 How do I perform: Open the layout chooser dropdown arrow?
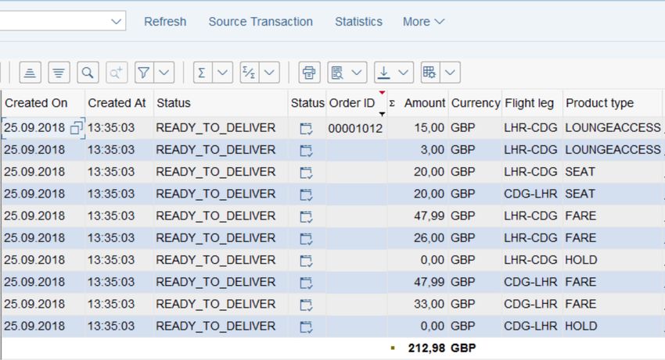pyautogui.click(x=450, y=73)
